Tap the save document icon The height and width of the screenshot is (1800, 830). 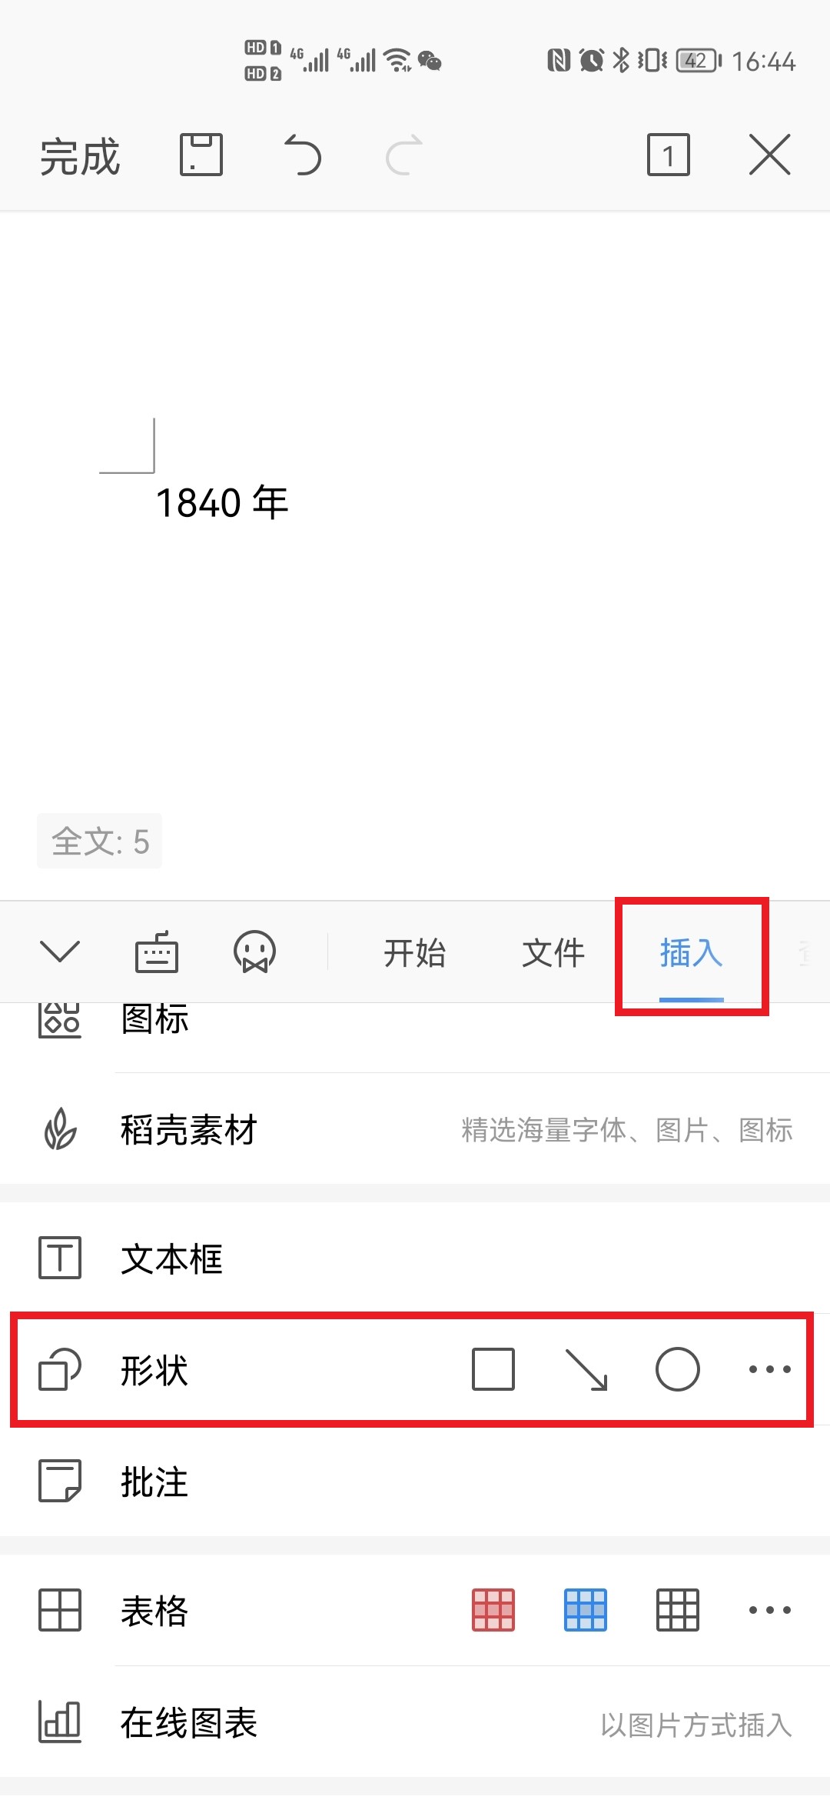pos(201,155)
